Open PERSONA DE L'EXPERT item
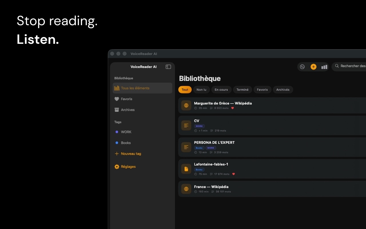This screenshot has width=366, height=229. (272, 147)
